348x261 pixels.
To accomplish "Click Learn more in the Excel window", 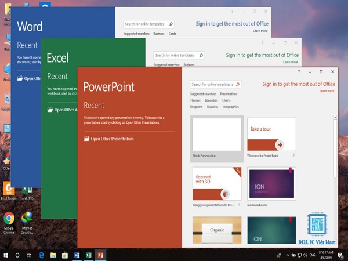I will point(291,62).
